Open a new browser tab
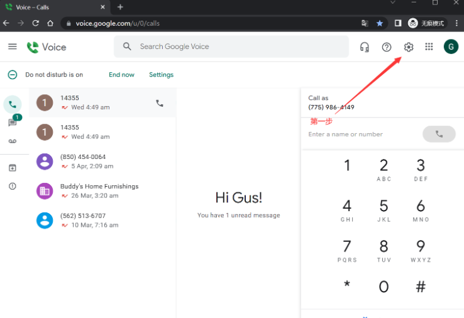The image size is (464, 318). 120,7
